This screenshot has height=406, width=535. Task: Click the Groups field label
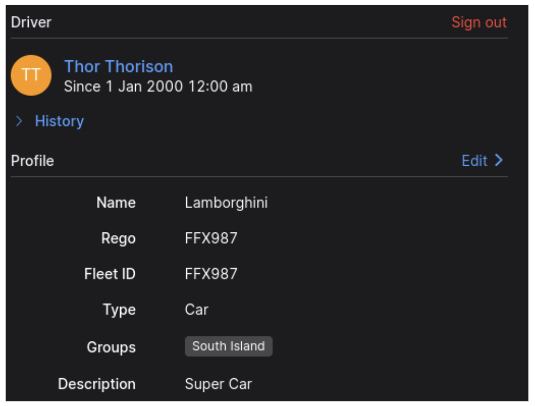(x=111, y=347)
